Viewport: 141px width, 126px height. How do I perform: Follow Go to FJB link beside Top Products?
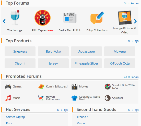(133, 41)
